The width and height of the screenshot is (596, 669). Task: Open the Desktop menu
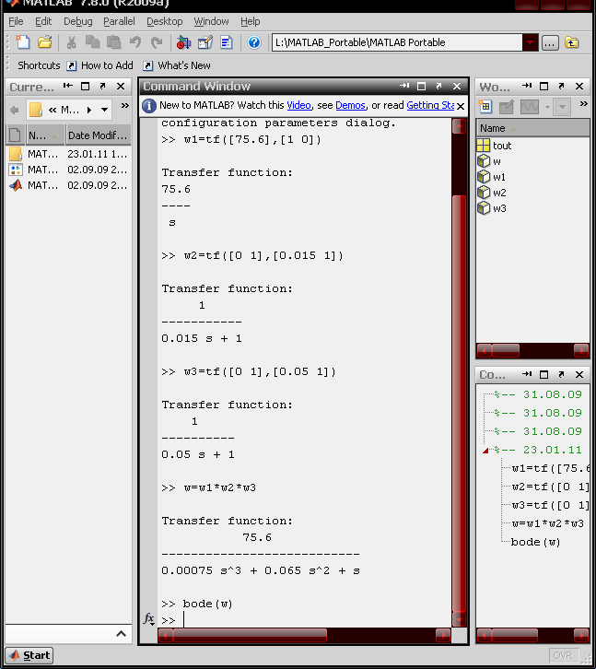click(164, 21)
